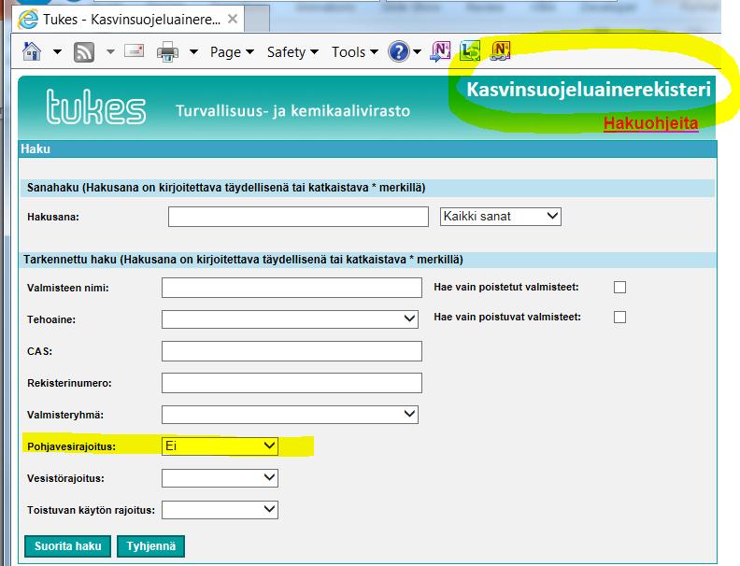
Task: Click the Tarkennettu haku section heading
Action: pos(243,260)
